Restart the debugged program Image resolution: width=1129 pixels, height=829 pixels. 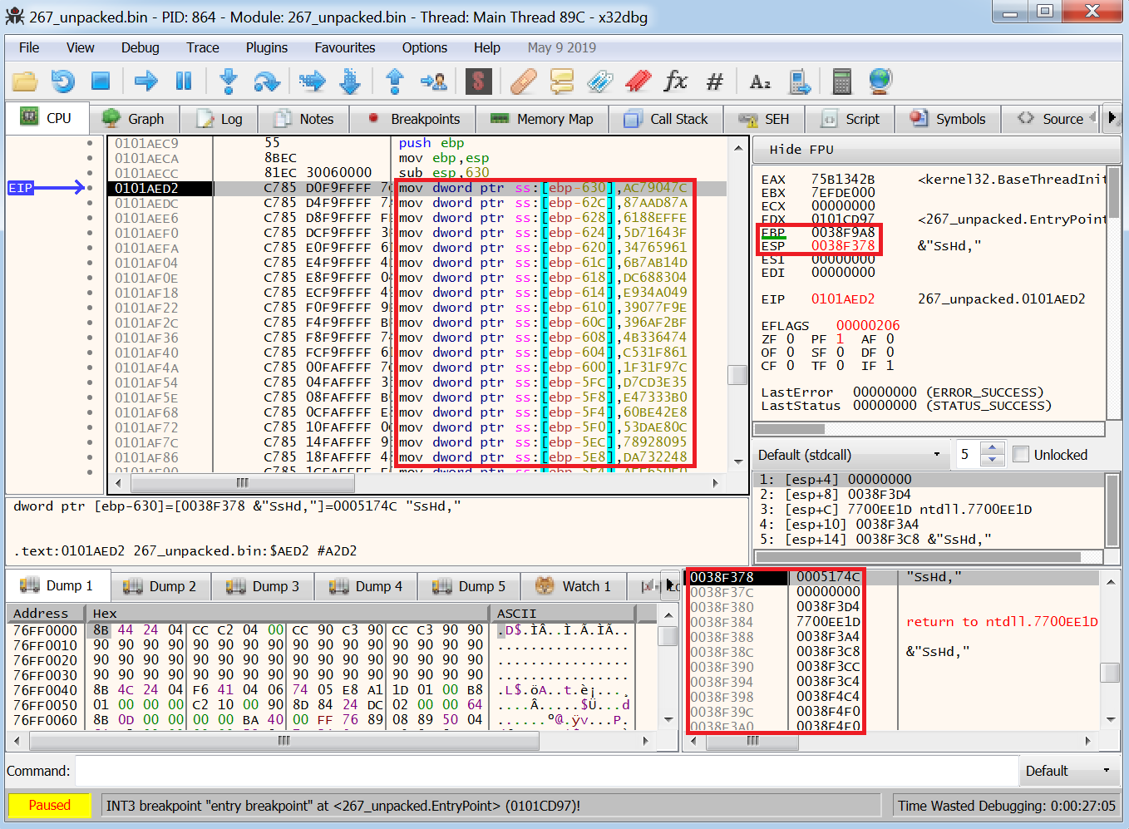[x=63, y=81]
